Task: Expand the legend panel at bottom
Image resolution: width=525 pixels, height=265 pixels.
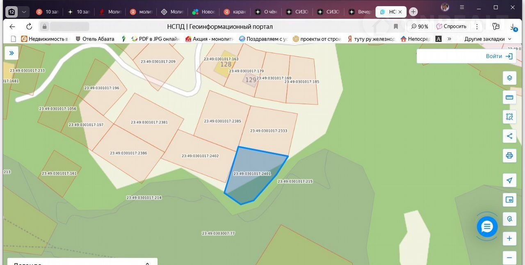Action: tap(147, 263)
